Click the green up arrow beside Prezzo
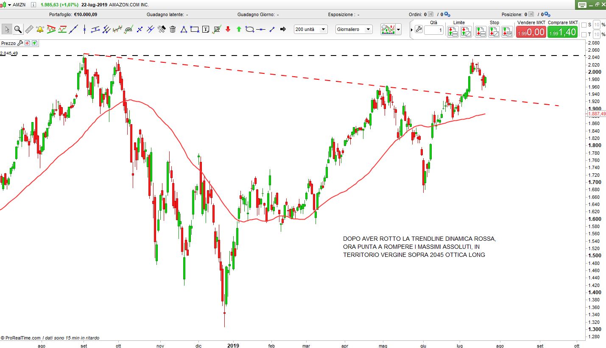Screen dimensions: 606x348 click(x=34, y=43)
